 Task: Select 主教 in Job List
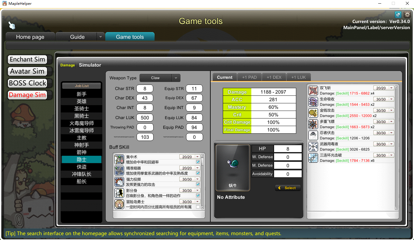coord(82,138)
